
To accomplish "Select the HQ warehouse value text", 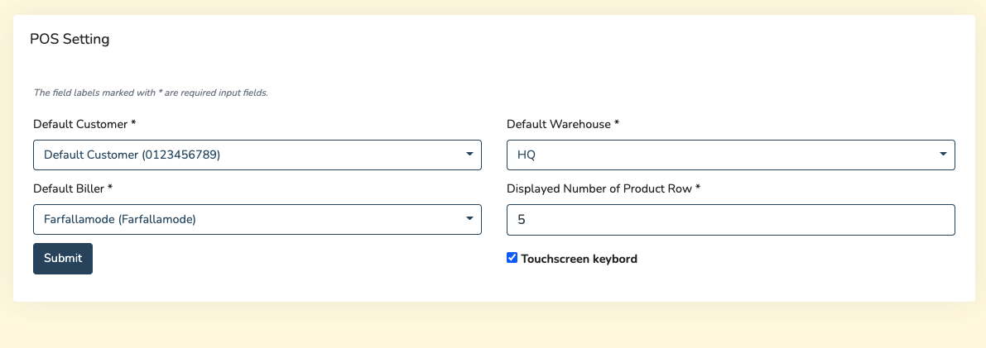I will [x=527, y=155].
